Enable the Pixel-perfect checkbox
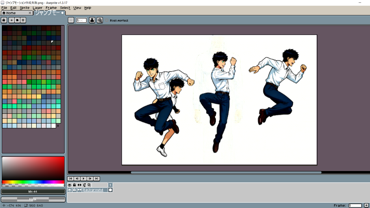The width and height of the screenshot is (370, 208). pyautogui.click(x=107, y=21)
